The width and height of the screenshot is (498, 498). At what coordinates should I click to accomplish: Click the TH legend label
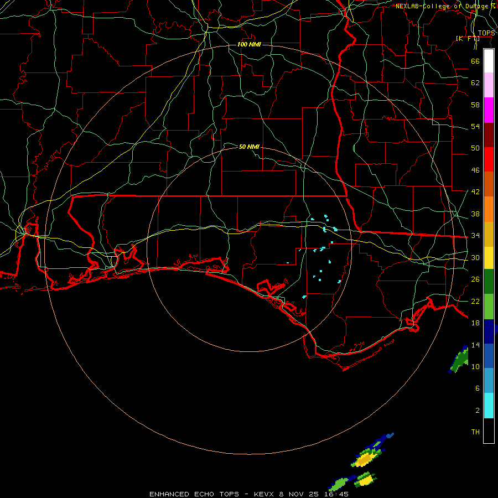[475, 432]
